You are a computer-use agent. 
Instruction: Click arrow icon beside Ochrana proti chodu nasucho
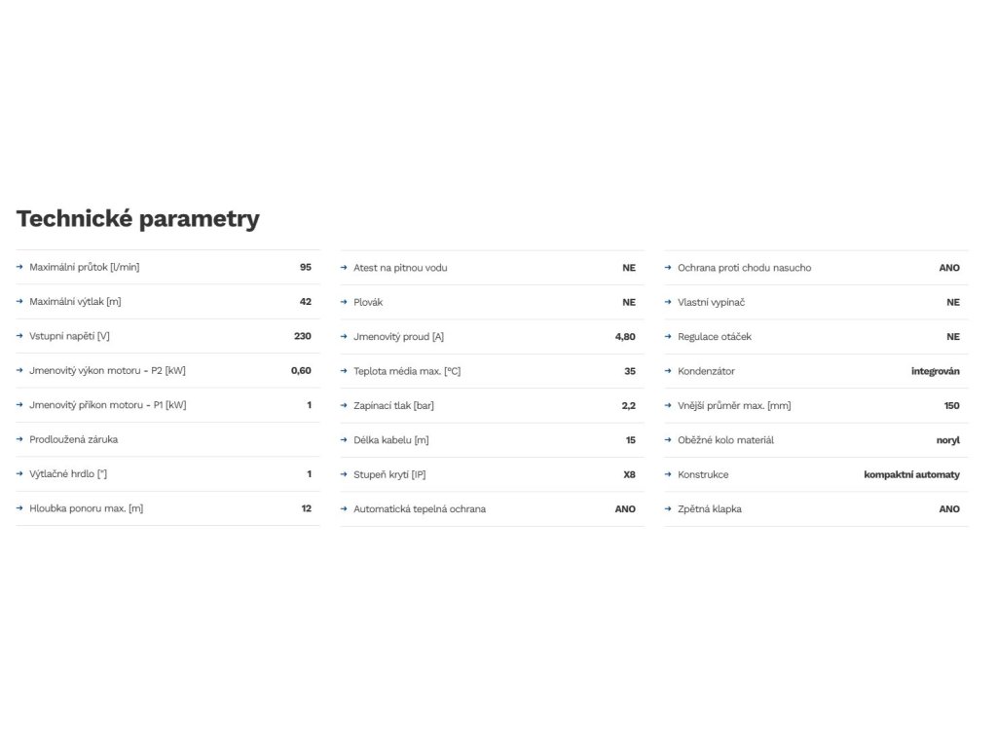(x=668, y=268)
